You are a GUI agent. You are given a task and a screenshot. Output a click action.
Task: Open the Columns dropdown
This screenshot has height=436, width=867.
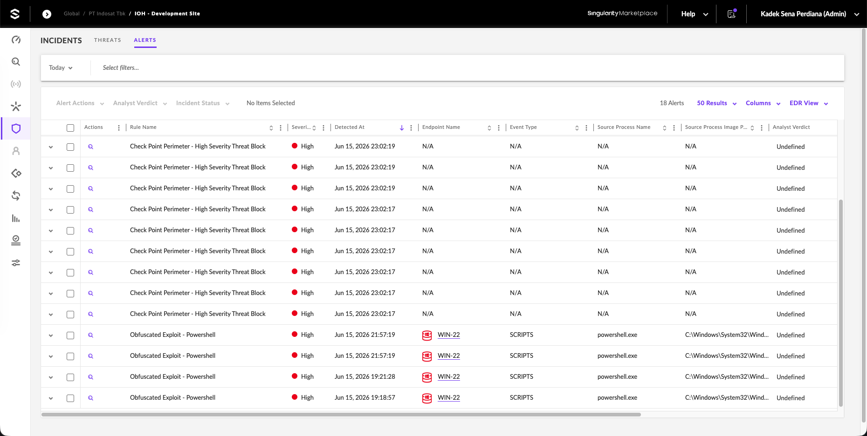pos(763,103)
